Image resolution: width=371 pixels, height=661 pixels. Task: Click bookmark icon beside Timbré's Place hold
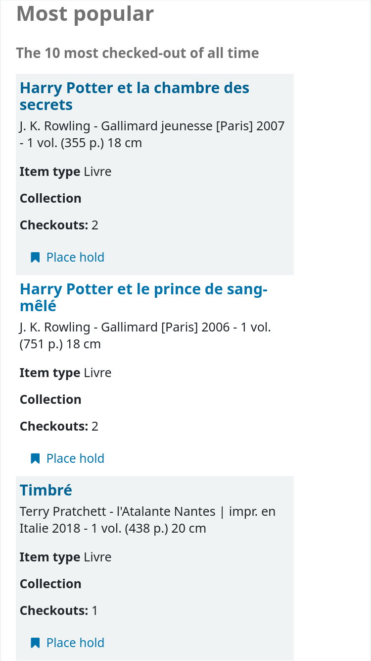(35, 643)
